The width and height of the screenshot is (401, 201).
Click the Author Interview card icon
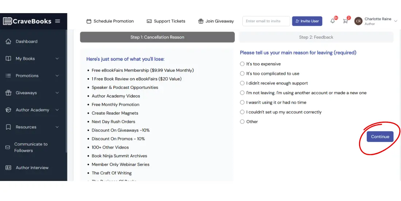tap(8, 167)
